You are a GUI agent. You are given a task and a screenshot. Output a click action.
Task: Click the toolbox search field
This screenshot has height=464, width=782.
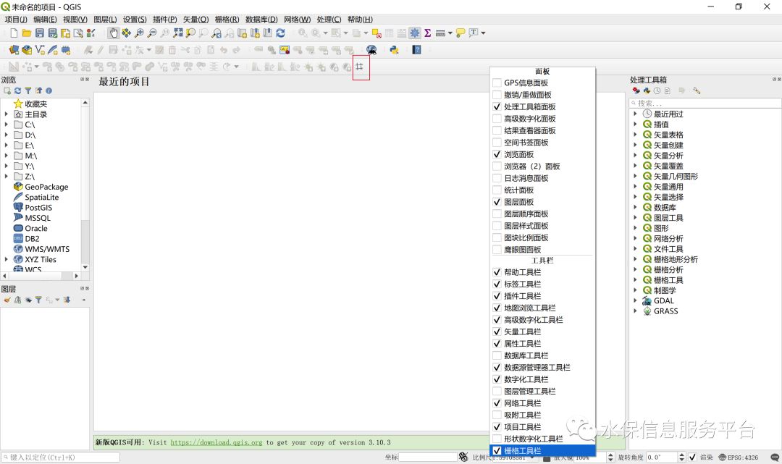[x=705, y=104]
